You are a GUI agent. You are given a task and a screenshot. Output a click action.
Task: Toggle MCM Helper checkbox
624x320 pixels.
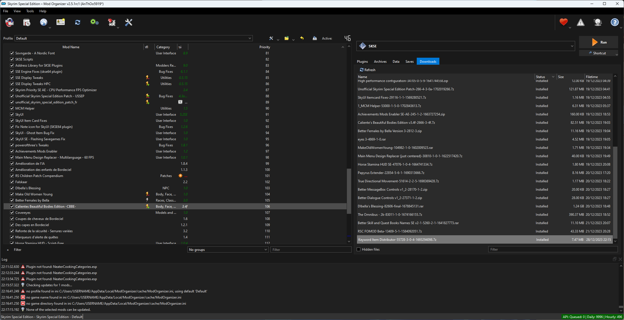(12, 108)
